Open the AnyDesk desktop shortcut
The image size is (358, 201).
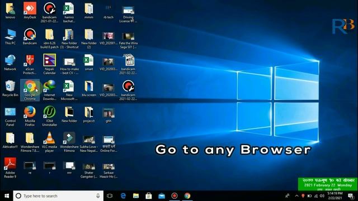(30, 11)
